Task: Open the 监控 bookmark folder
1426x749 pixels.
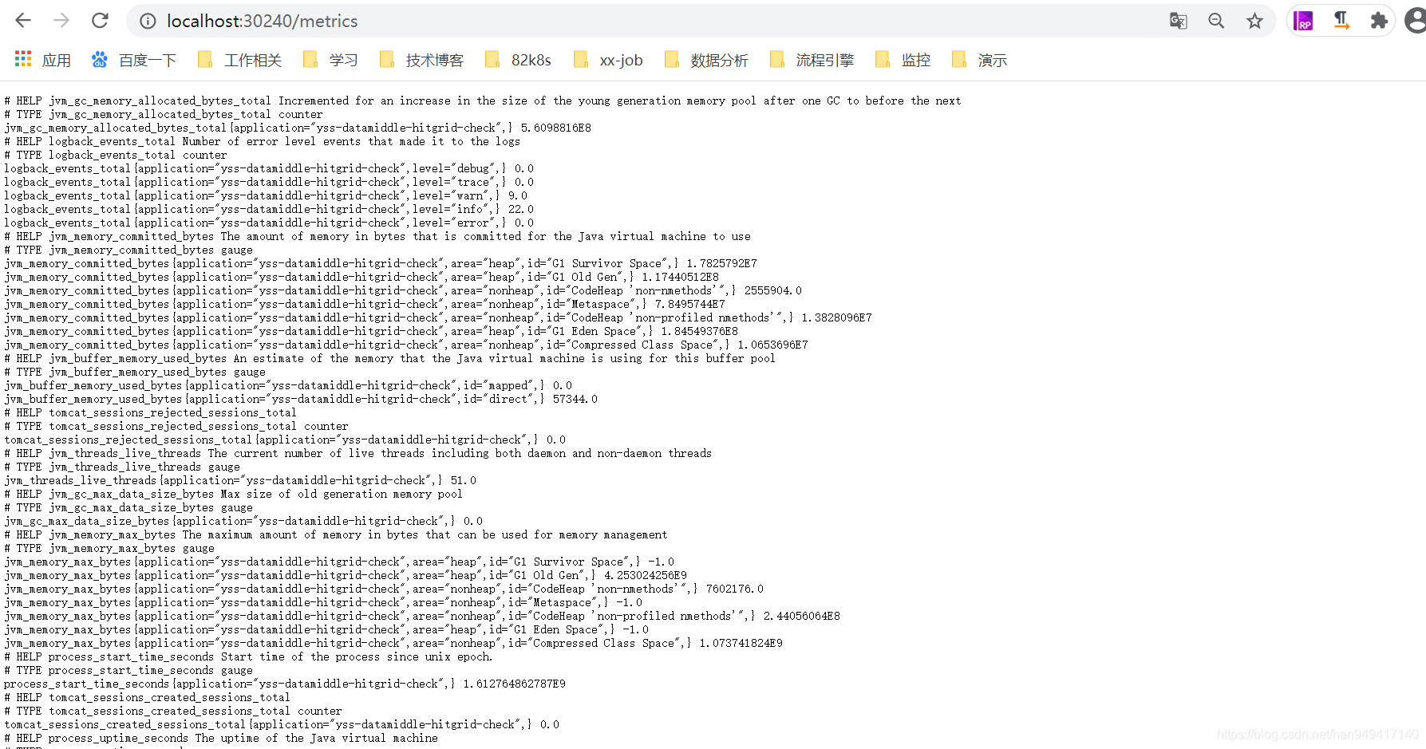Action: 903,60
